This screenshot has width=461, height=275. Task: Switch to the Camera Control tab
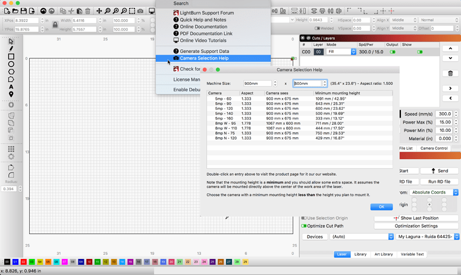click(x=434, y=148)
